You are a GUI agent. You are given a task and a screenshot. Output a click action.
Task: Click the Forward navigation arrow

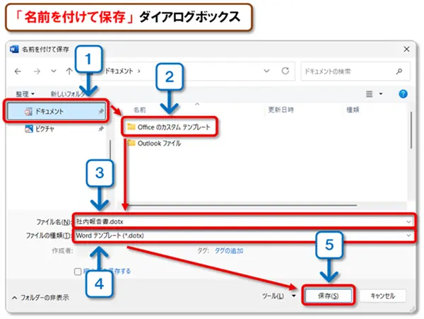[37, 71]
